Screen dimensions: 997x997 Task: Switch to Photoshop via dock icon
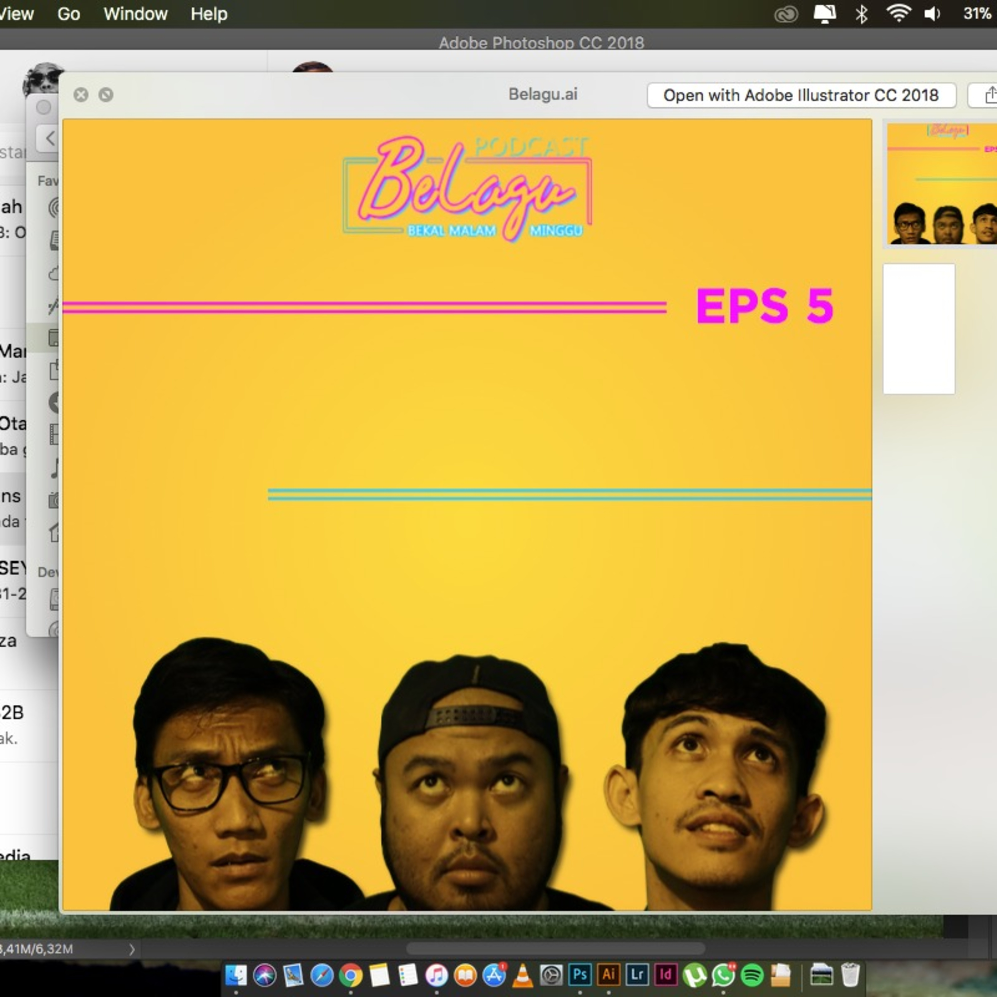click(x=580, y=974)
